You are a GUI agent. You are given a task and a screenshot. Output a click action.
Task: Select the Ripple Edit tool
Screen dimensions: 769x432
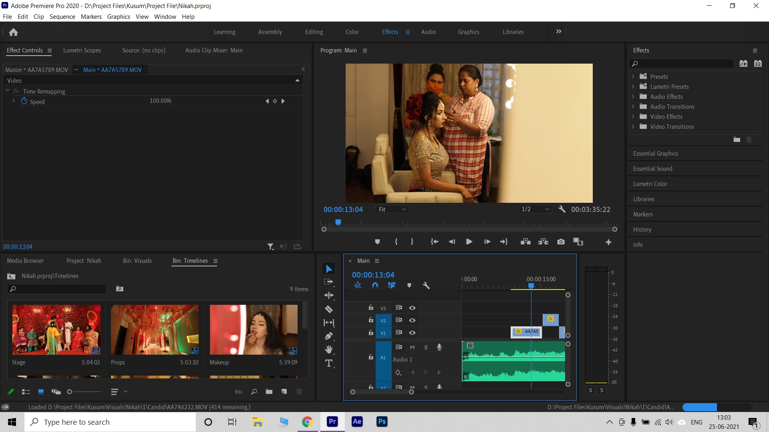point(329,296)
